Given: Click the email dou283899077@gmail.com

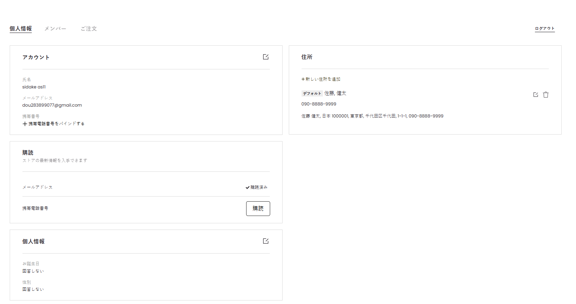Looking at the screenshot, I should click(52, 105).
